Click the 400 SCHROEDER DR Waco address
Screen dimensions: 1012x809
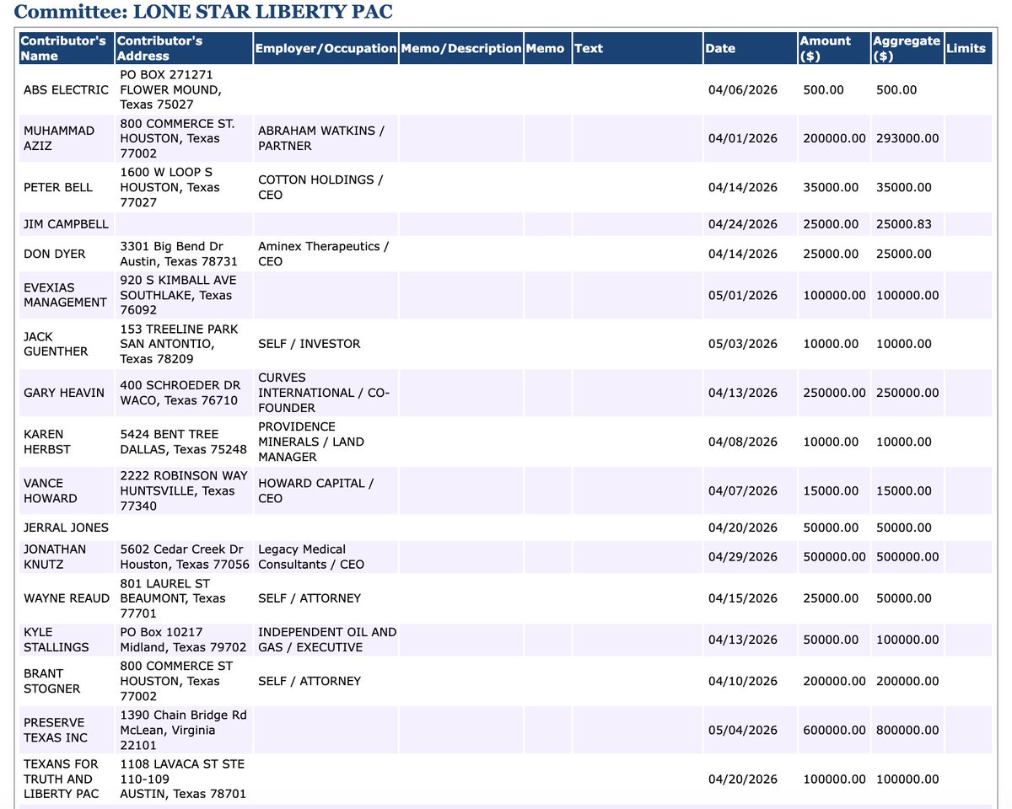[179, 393]
